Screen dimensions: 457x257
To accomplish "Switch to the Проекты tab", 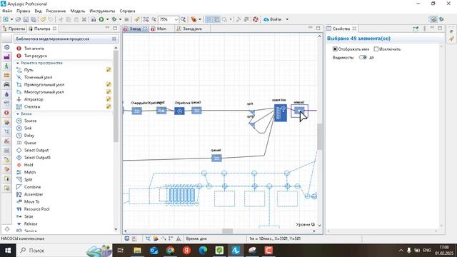I will pos(14,29).
